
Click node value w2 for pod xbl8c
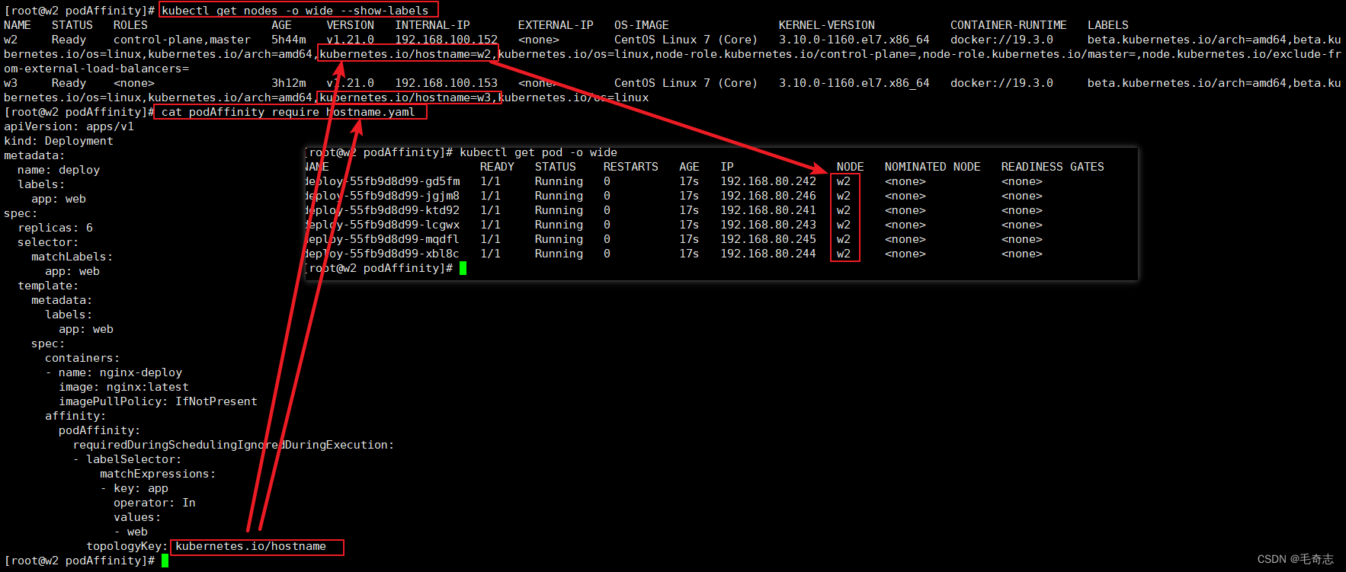point(843,254)
